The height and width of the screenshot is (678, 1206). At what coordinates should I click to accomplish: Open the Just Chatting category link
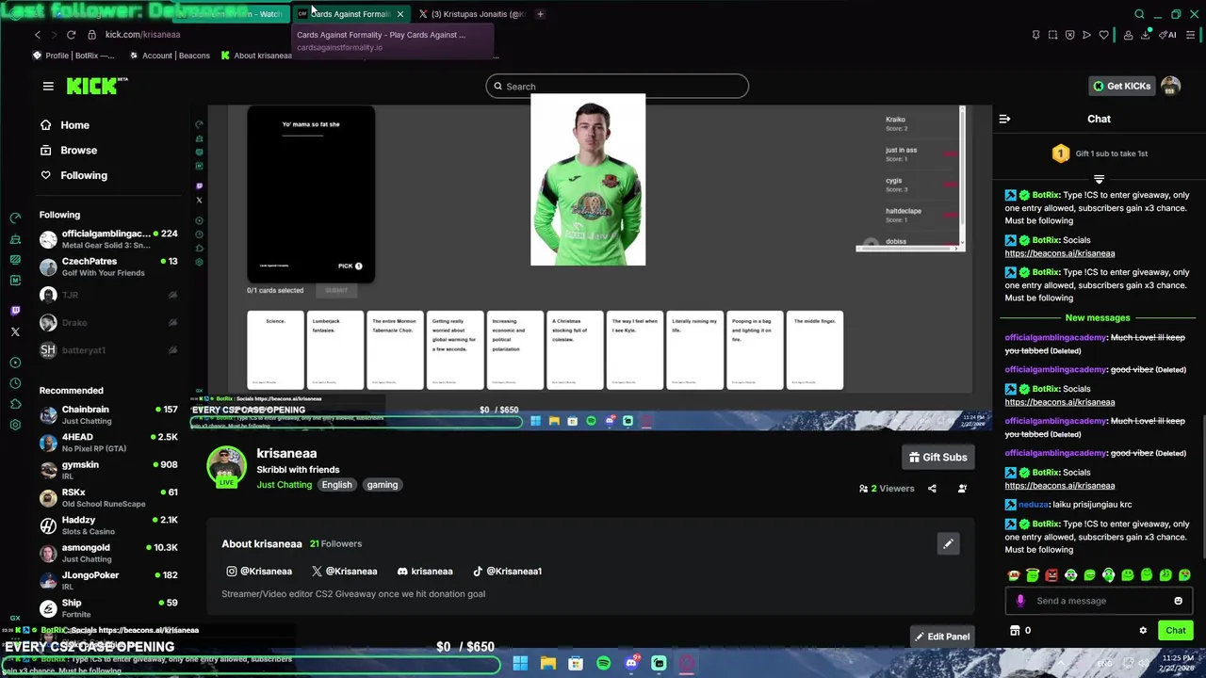284,485
